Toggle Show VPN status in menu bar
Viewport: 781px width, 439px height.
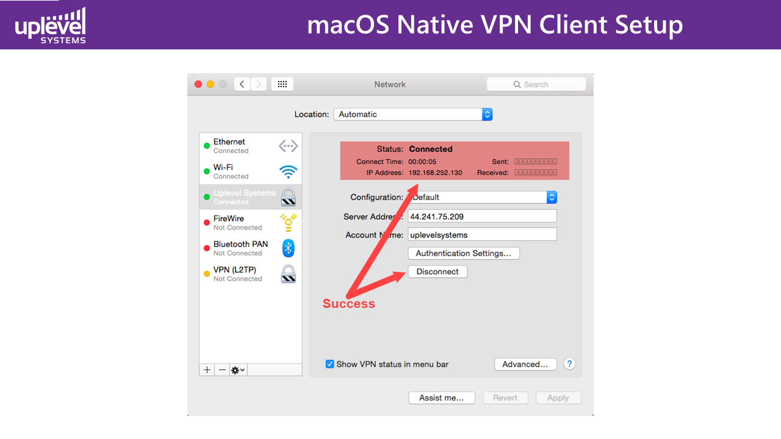tap(330, 364)
